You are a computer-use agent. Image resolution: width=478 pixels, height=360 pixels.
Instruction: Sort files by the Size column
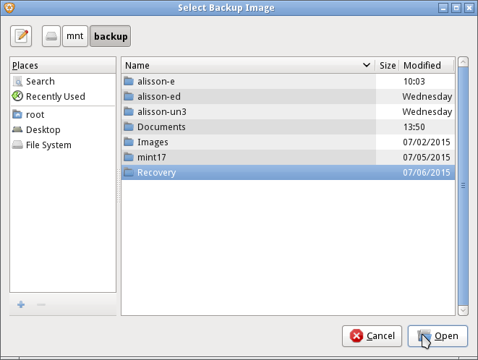click(x=388, y=66)
